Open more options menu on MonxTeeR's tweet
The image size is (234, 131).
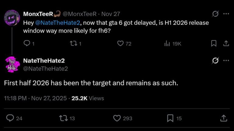pos(226,14)
